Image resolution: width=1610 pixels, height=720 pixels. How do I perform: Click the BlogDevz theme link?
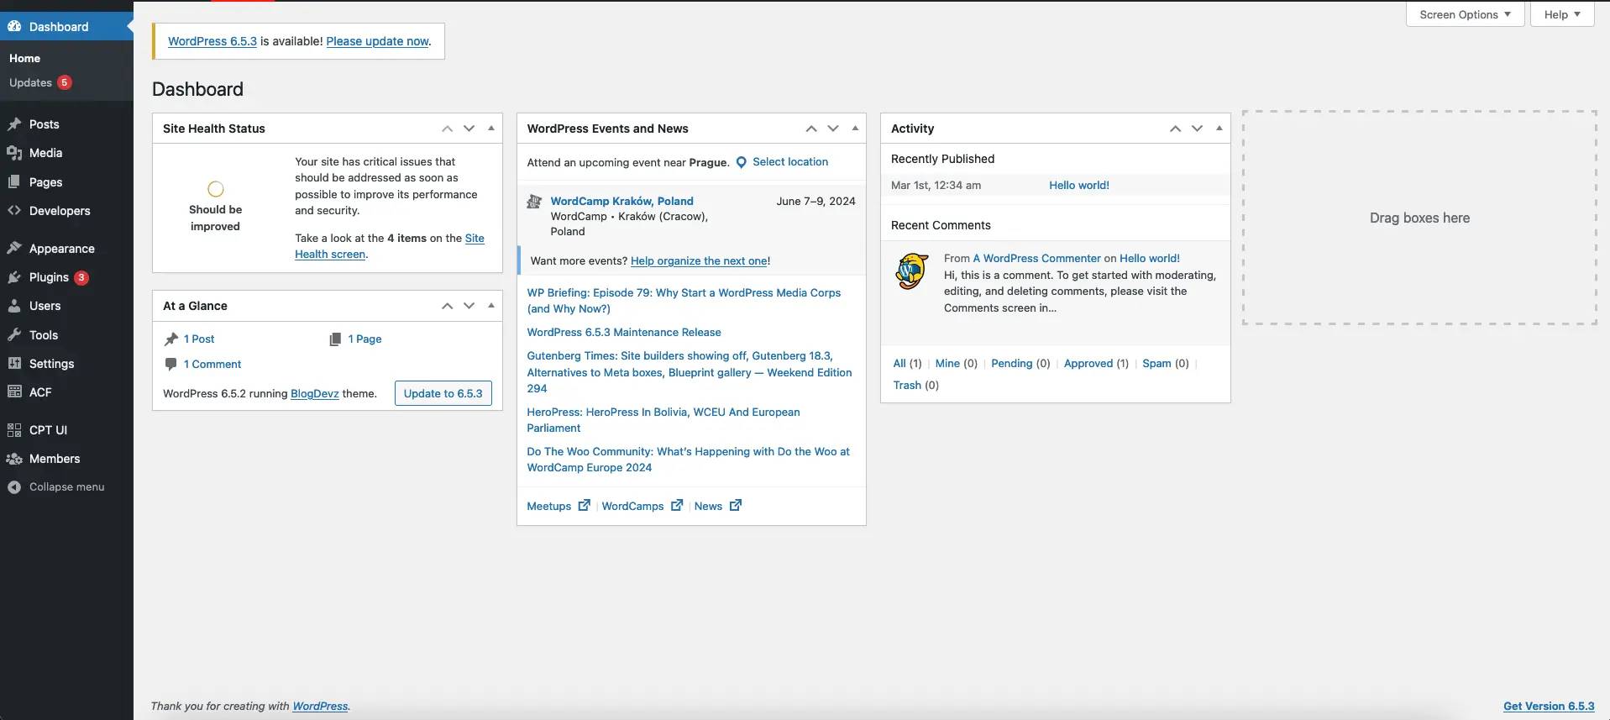315,393
